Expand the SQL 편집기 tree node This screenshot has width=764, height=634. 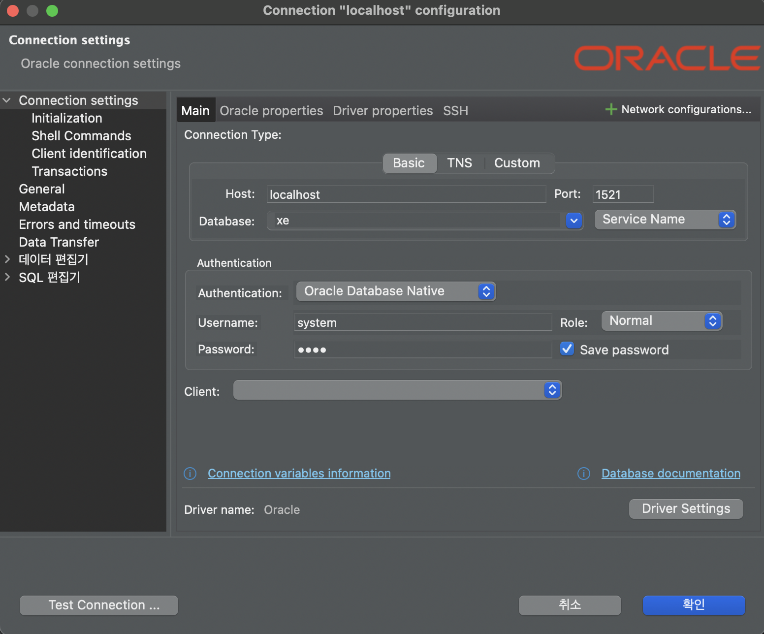coord(7,277)
